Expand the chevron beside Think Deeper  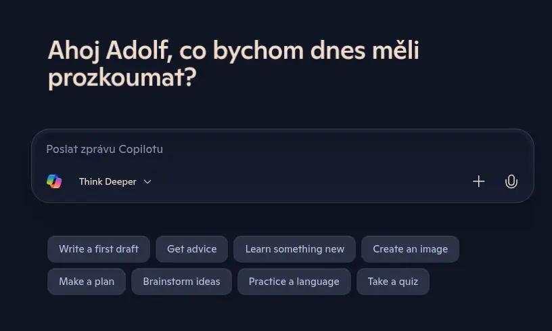(x=147, y=181)
